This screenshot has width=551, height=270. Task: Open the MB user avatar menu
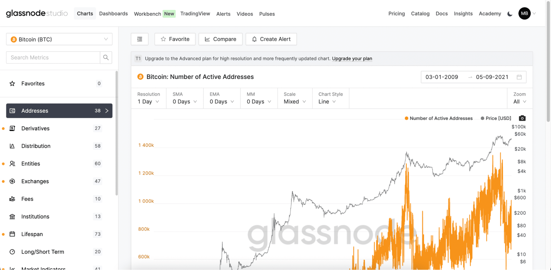524,14
